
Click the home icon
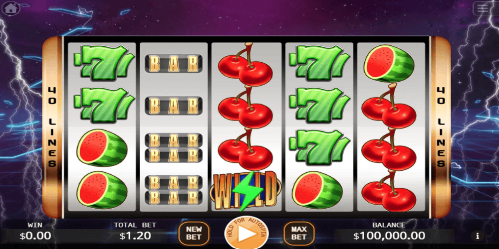pyautogui.click(x=11, y=8)
